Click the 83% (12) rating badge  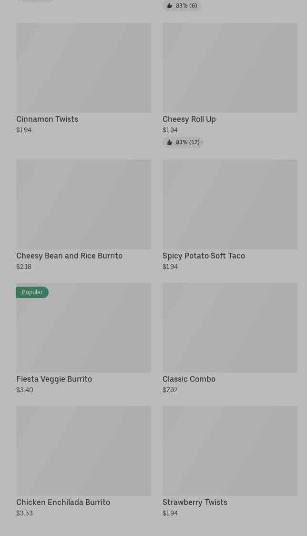click(x=183, y=142)
